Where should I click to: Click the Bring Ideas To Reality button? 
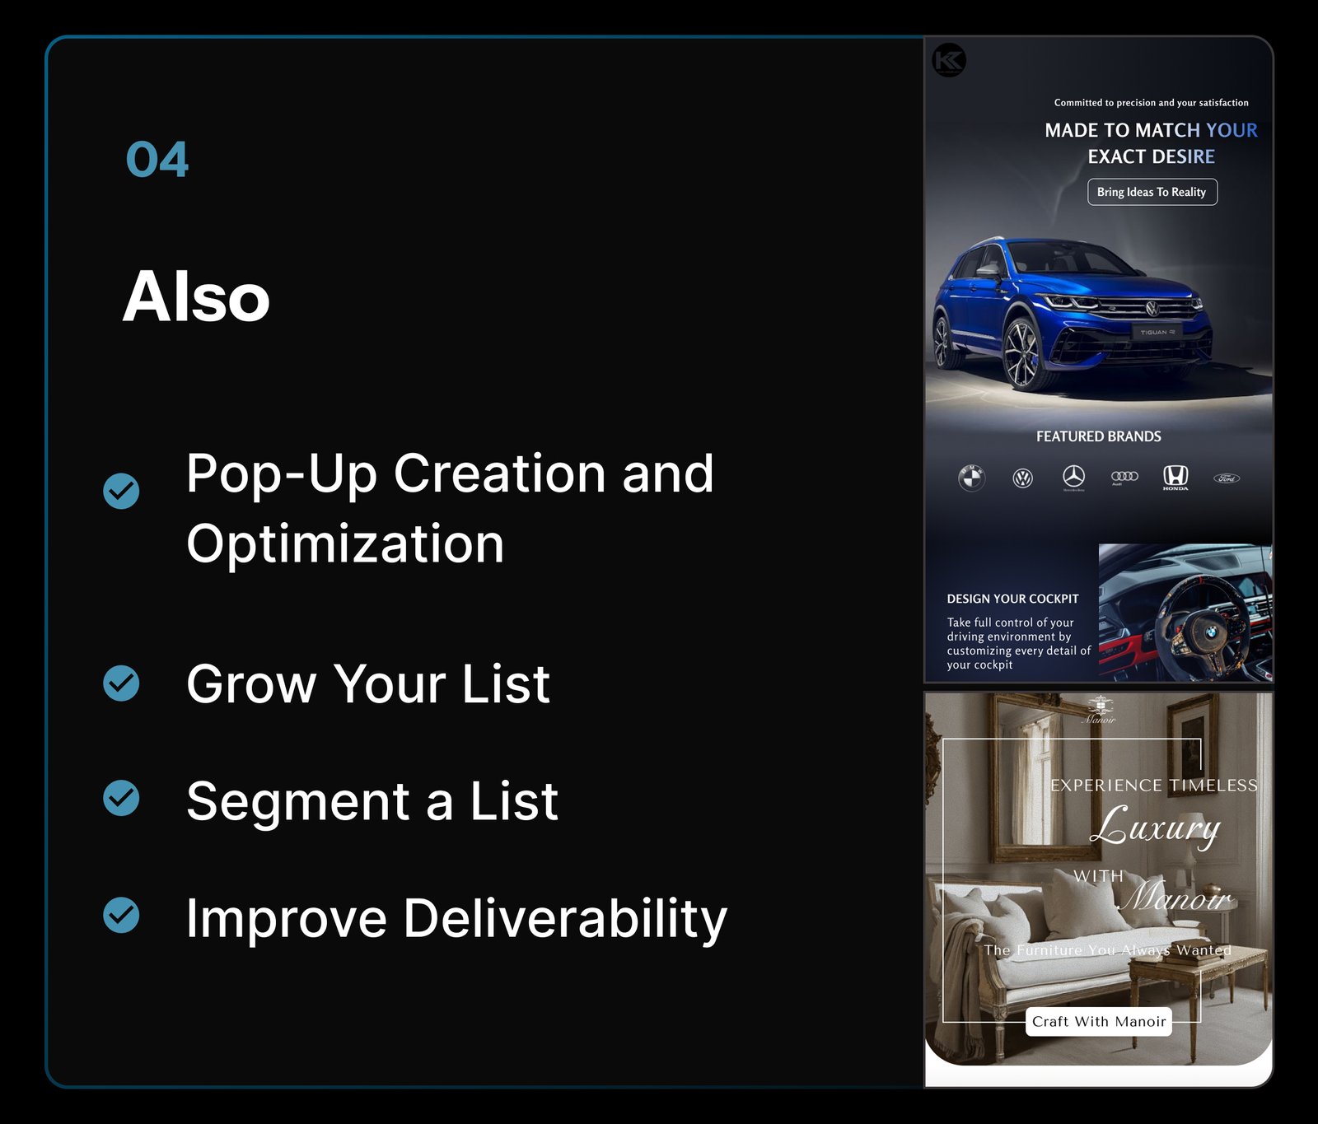1152,192
